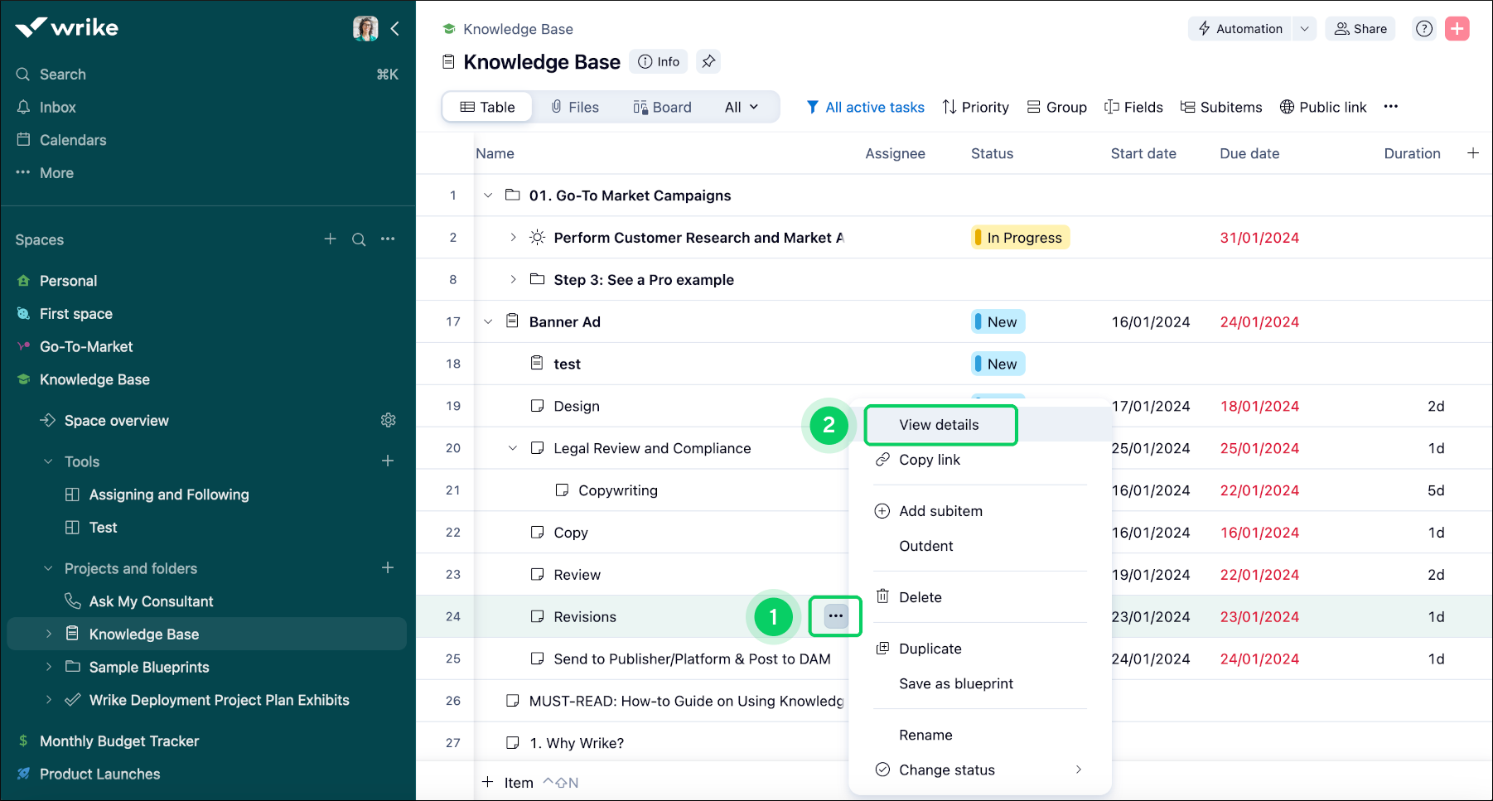Open the All view filter dropdown
Viewport: 1493px width, 801px height.
tap(741, 107)
